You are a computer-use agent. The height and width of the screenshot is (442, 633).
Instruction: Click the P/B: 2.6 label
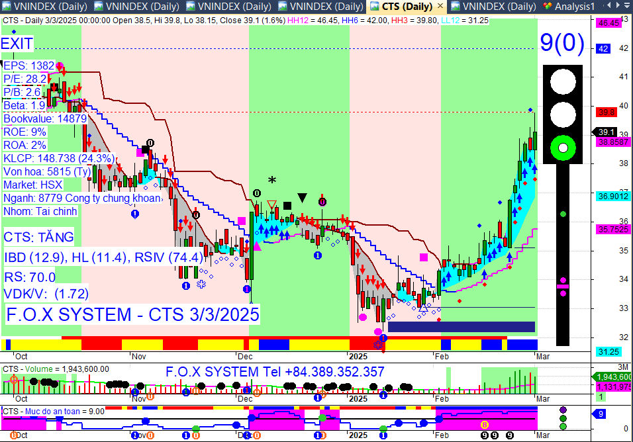tap(23, 93)
